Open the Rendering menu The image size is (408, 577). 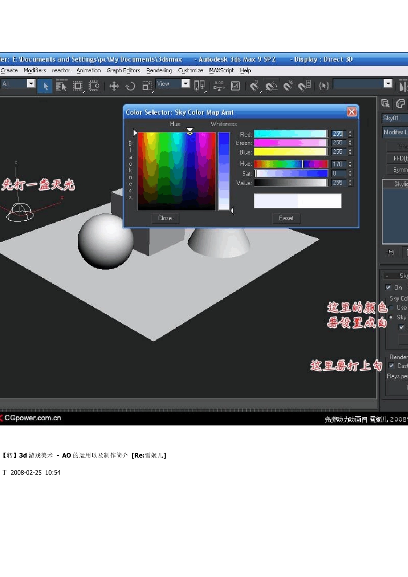coord(159,70)
